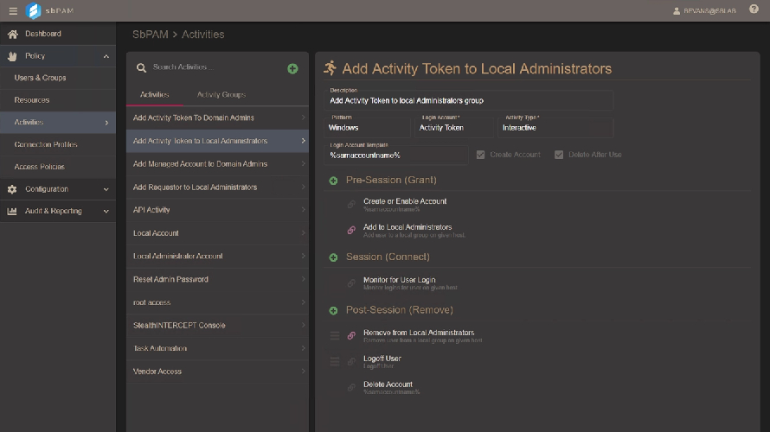Click link icon beside Add to Local Administrators
The width and height of the screenshot is (770, 432).
click(x=351, y=230)
